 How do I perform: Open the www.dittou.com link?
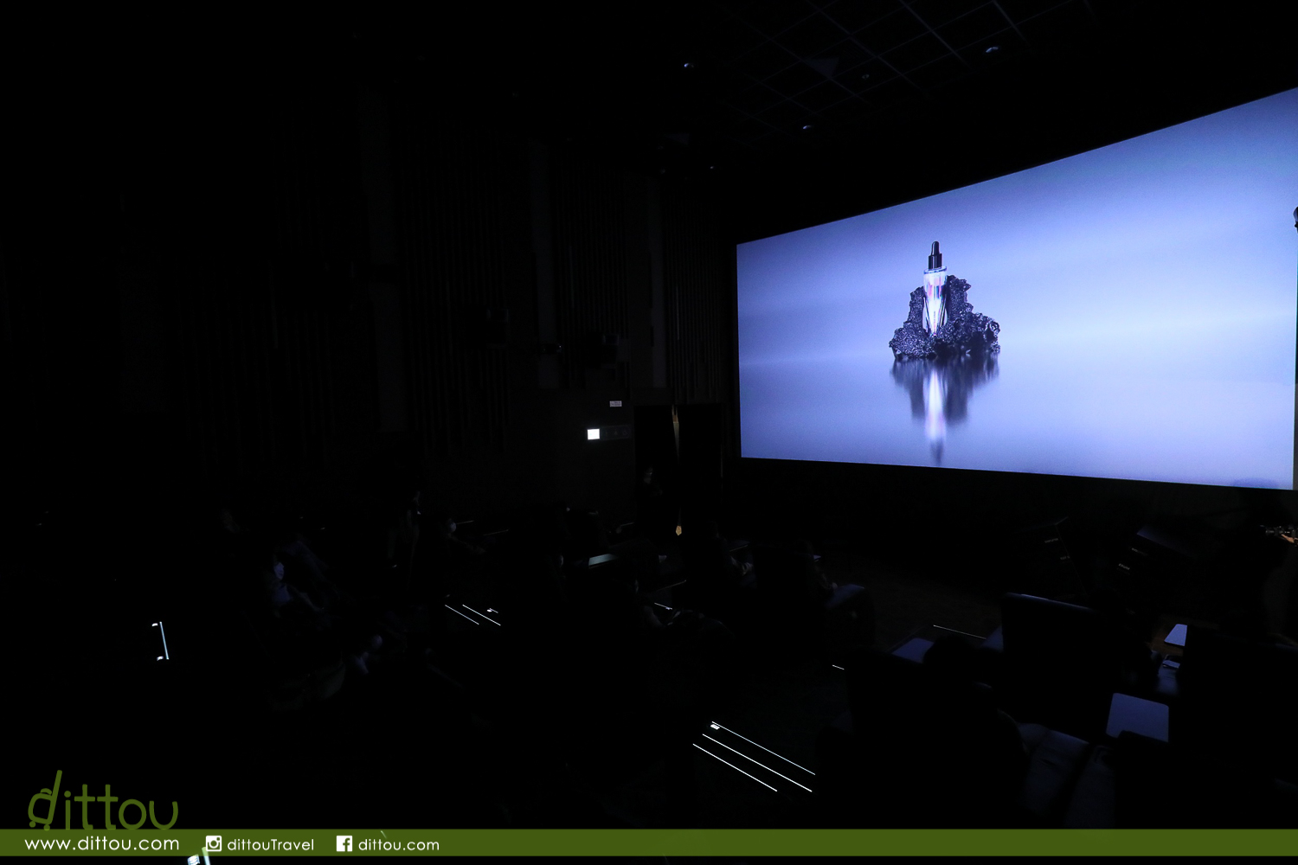click(102, 844)
